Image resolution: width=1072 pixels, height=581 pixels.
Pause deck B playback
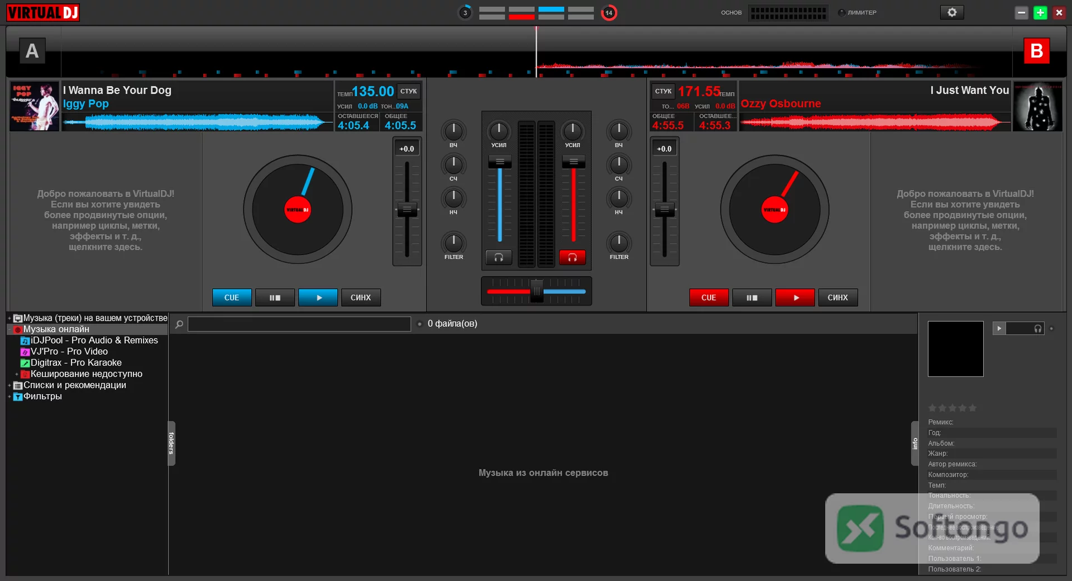(x=752, y=298)
